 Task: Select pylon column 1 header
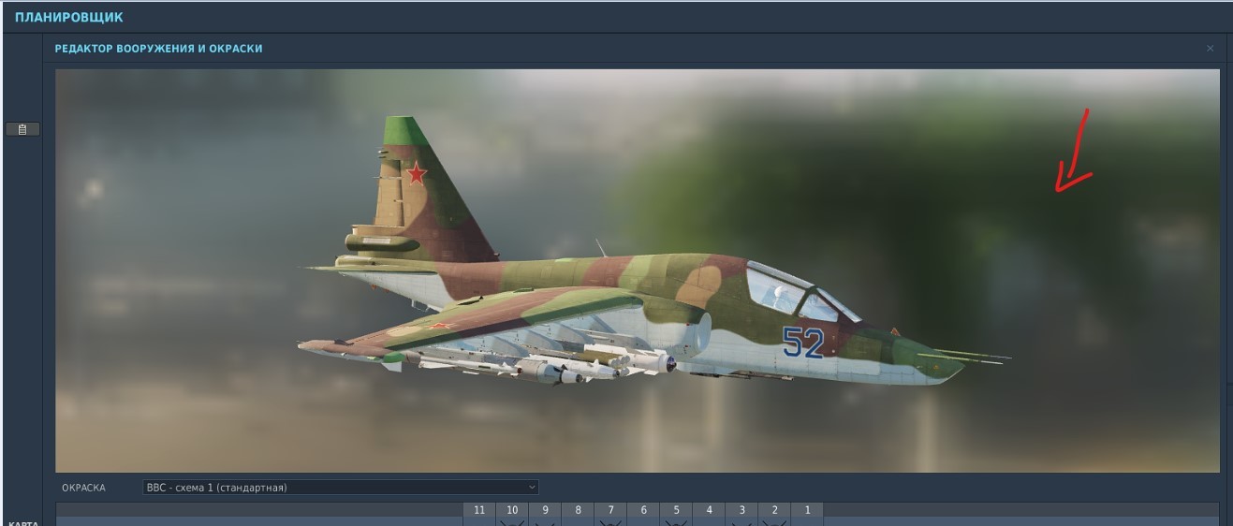pos(807,510)
